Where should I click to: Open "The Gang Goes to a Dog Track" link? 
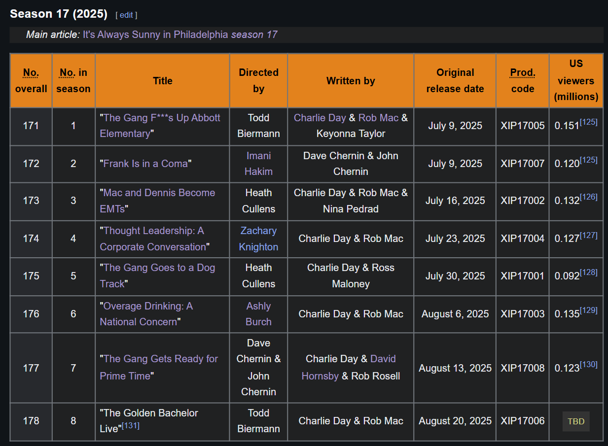(158, 275)
